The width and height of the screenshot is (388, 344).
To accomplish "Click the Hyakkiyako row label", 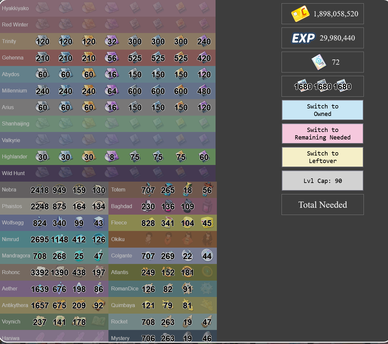I will pos(15,8).
